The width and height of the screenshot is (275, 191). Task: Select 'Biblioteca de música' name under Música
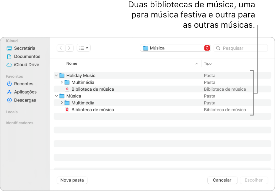click(x=93, y=110)
